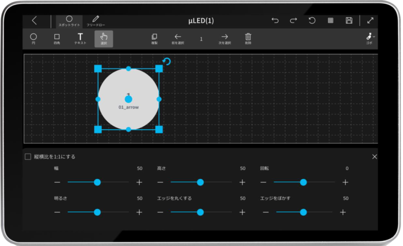The width and height of the screenshot is (403, 246).
Task: Click the 高さ slider handle
Action: click(x=200, y=182)
